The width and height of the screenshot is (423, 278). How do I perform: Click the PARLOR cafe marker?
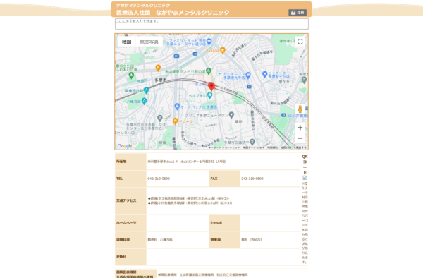(x=223, y=51)
